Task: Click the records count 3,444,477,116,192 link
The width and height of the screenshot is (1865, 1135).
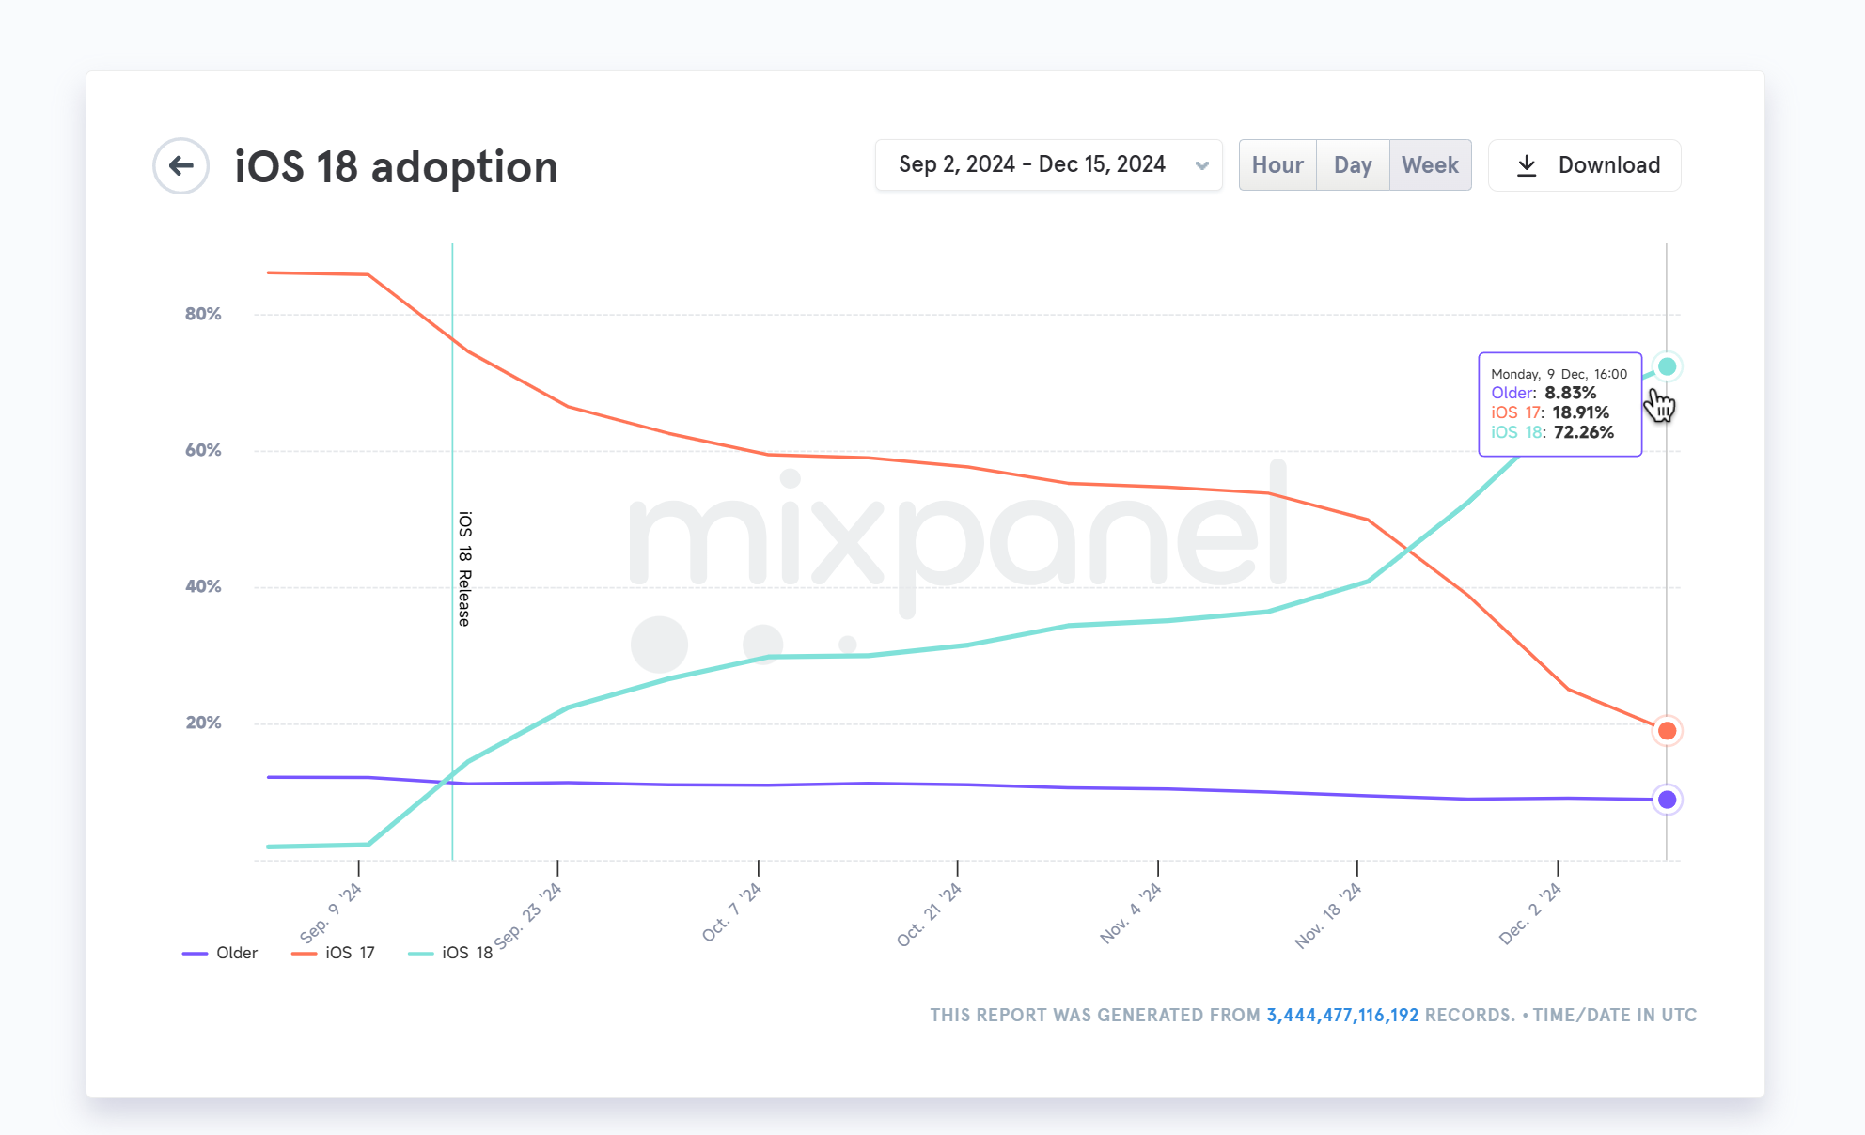Action: (1342, 1015)
